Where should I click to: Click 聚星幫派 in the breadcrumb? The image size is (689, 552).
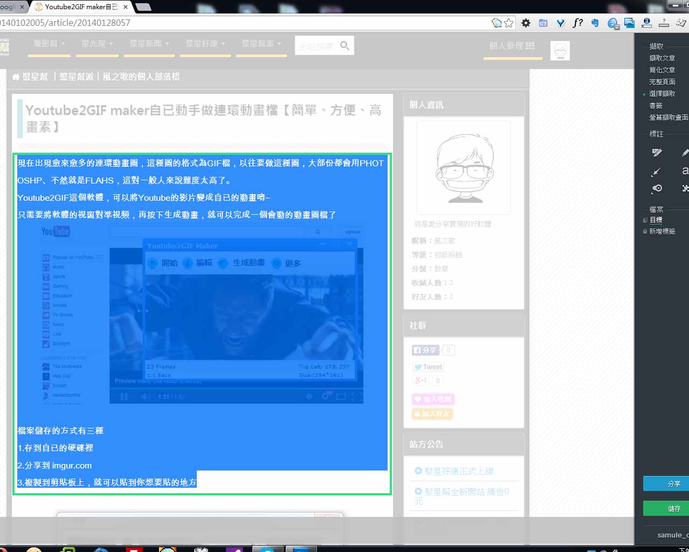[x=77, y=77]
